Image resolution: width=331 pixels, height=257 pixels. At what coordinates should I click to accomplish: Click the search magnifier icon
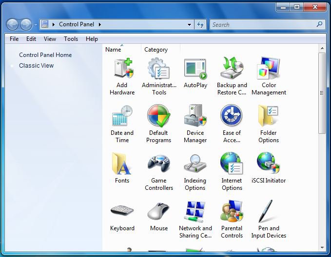tap(320, 24)
